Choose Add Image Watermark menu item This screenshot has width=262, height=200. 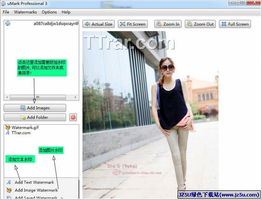pos(36,190)
